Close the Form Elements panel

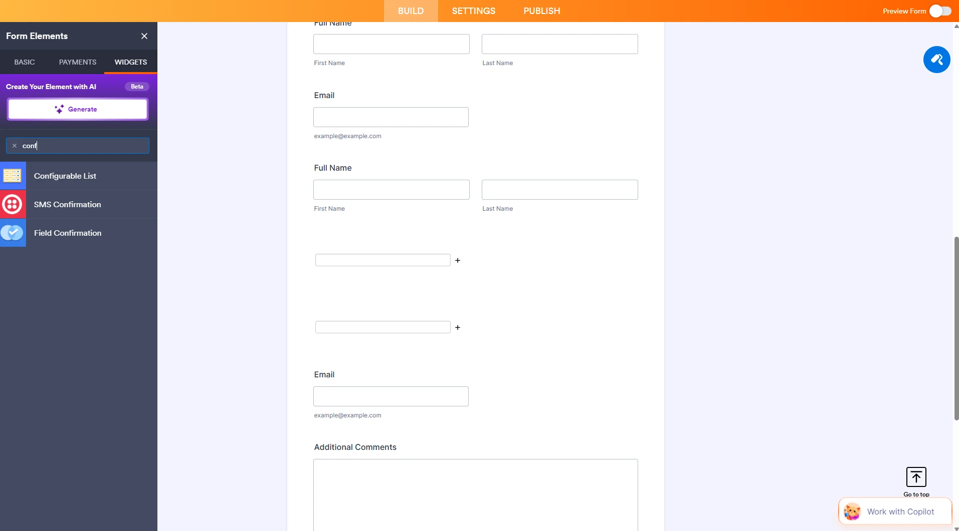pos(144,36)
